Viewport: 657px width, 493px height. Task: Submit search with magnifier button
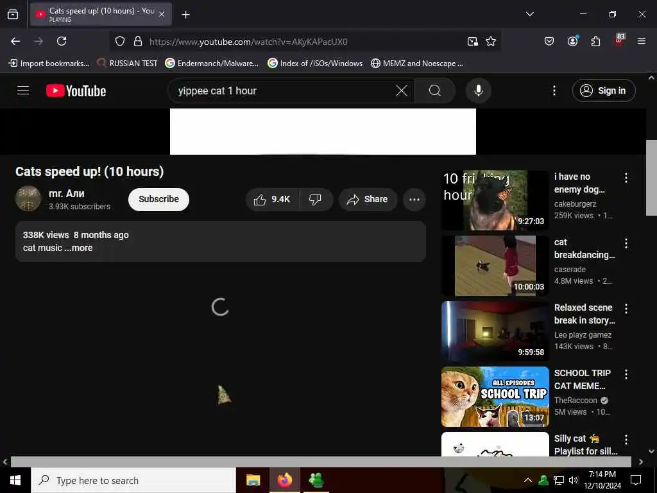(x=435, y=91)
